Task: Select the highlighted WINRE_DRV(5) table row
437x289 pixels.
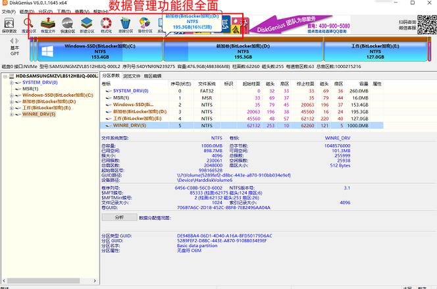Action: coord(242,126)
